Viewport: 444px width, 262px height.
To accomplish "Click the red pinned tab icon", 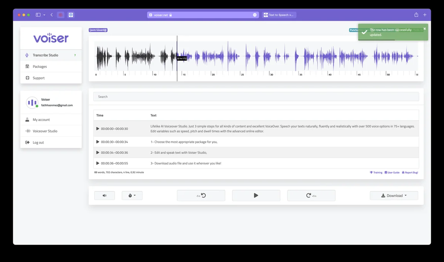I will coord(61,15).
